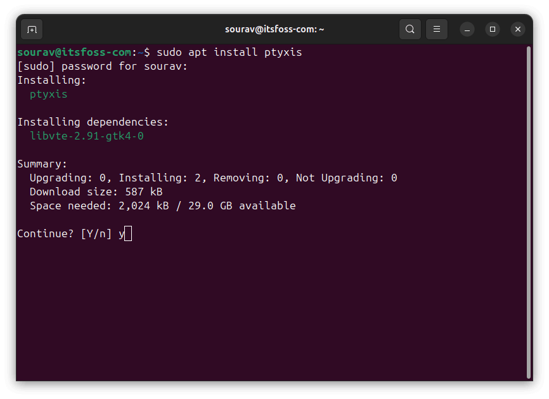Click the sudo apt install ptyxis command
The image size is (549, 399).
point(229,52)
